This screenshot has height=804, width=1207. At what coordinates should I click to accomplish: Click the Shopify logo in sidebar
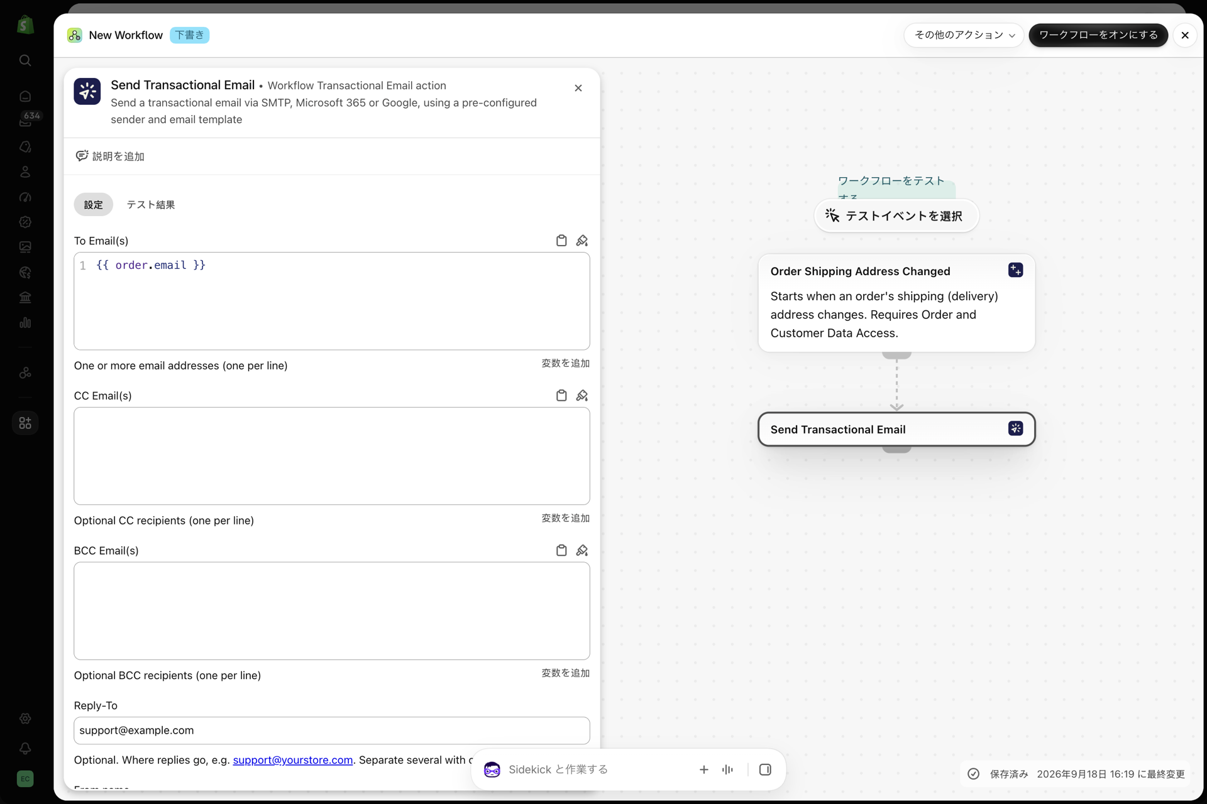pyautogui.click(x=25, y=25)
